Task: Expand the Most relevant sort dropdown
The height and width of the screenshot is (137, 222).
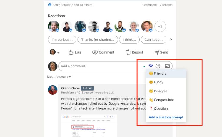Action: click(x=59, y=77)
